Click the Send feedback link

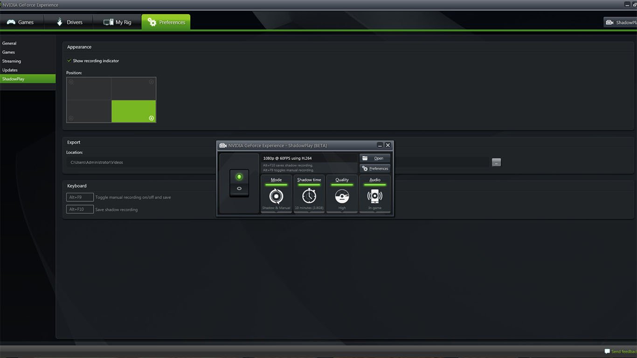pos(624,351)
